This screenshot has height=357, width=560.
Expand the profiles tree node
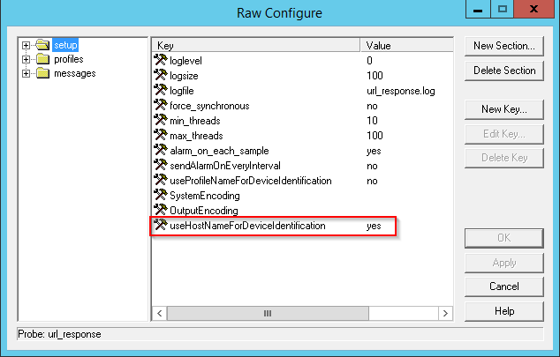[27, 60]
